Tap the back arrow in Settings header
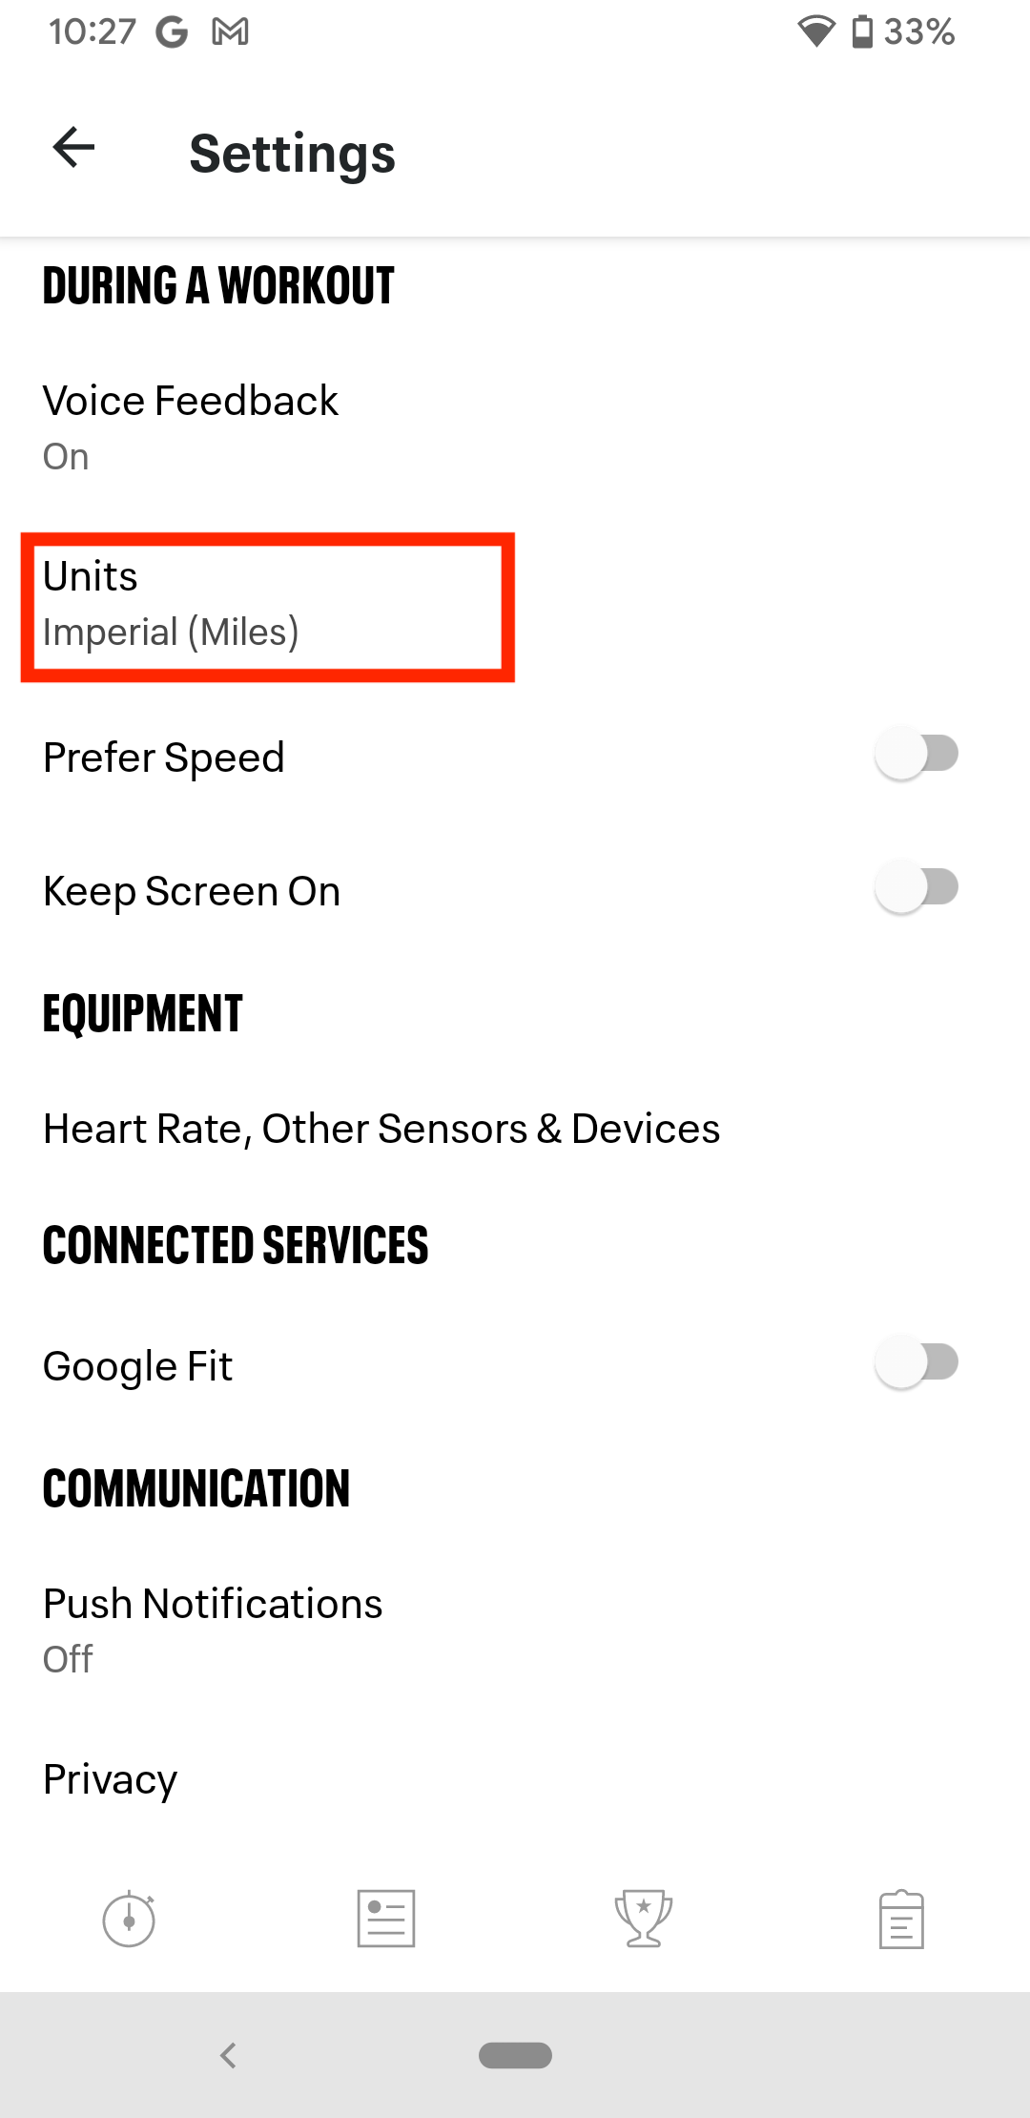Viewport: 1030px width, 2118px height. pyautogui.click(x=73, y=148)
